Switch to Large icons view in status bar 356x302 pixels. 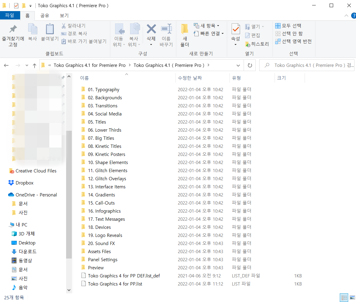point(352,298)
